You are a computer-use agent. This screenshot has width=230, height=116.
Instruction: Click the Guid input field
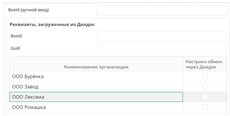(x=162, y=48)
